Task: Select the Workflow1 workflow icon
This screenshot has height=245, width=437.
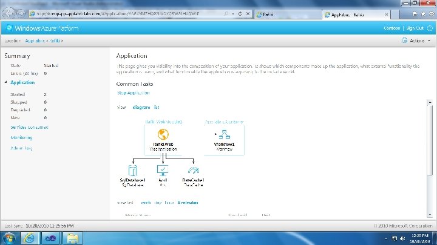Action: coord(225,135)
